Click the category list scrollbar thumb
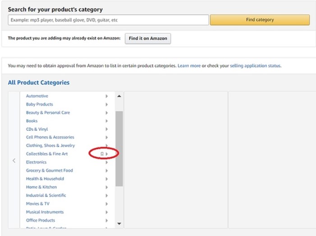The width and height of the screenshot is (316, 236). click(x=119, y=149)
